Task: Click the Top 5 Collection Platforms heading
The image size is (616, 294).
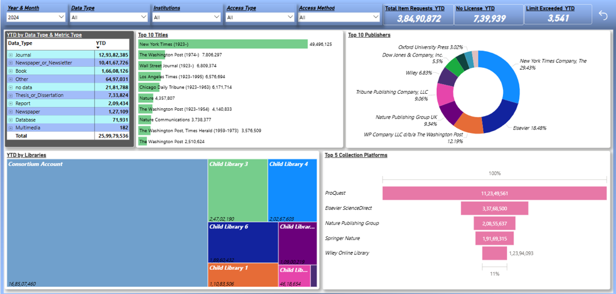Action: 356,155
